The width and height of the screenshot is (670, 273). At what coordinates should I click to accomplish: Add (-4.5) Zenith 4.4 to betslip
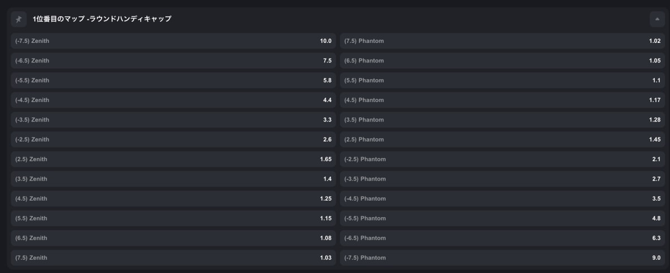[x=173, y=100]
